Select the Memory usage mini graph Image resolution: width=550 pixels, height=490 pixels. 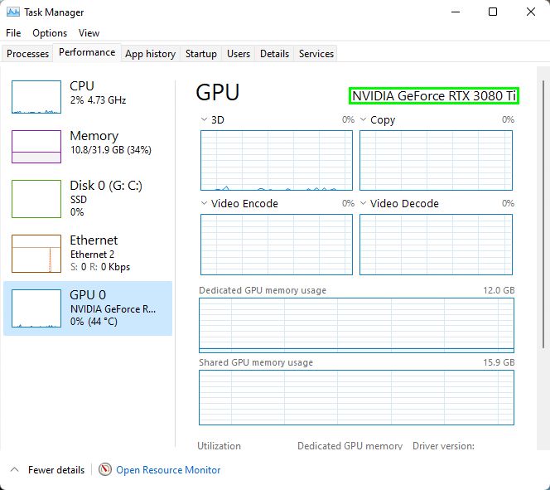click(x=36, y=147)
